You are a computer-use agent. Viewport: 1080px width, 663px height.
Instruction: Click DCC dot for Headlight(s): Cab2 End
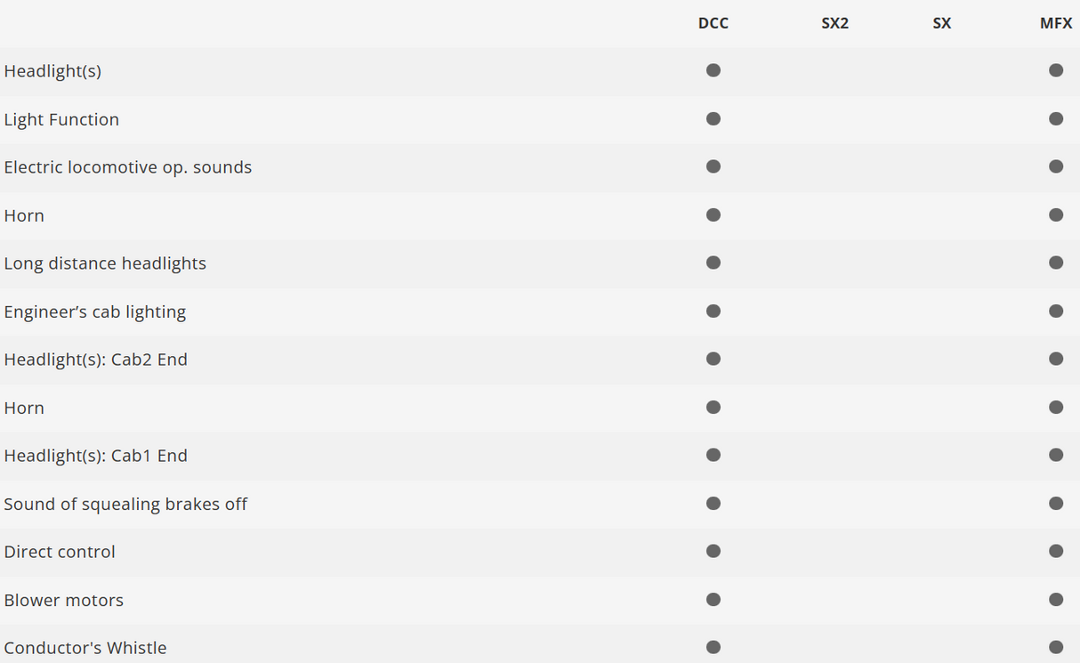[x=713, y=359]
